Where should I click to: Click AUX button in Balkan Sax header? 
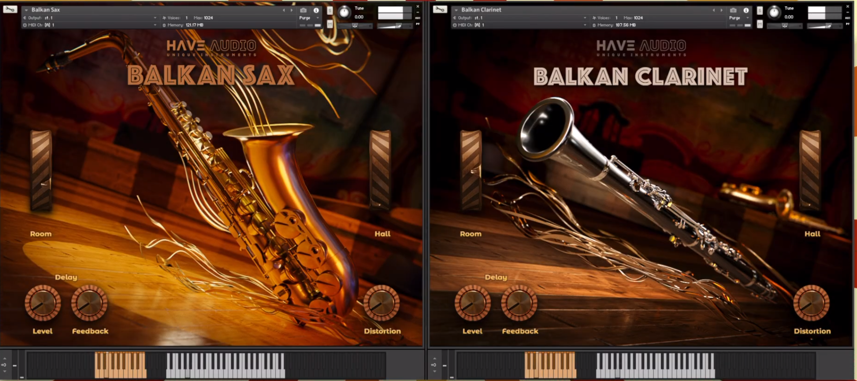pos(418,18)
